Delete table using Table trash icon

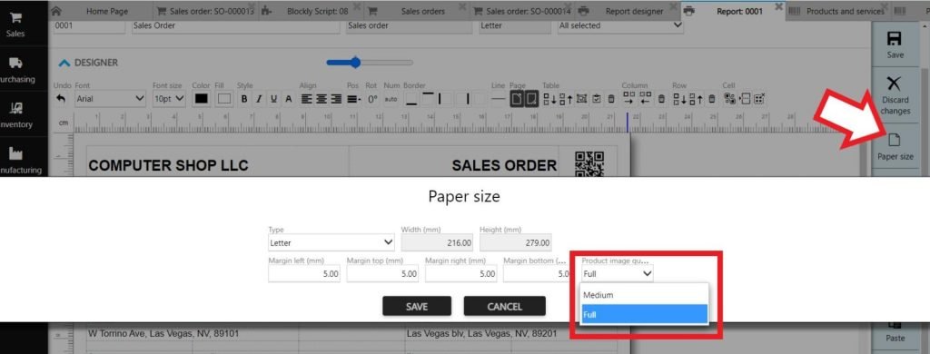611,99
